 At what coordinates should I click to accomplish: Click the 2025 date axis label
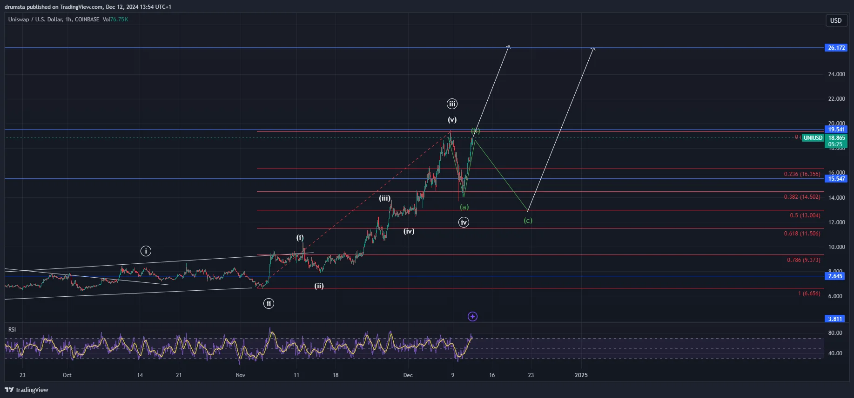[581, 375]
